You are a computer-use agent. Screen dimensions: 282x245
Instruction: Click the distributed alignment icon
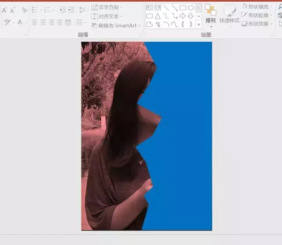pyautogui.click(x=68, y=22)
